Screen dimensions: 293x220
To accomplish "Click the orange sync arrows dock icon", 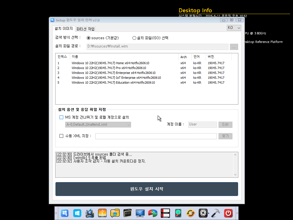I will pyautogui.click(x=191, y=213).
